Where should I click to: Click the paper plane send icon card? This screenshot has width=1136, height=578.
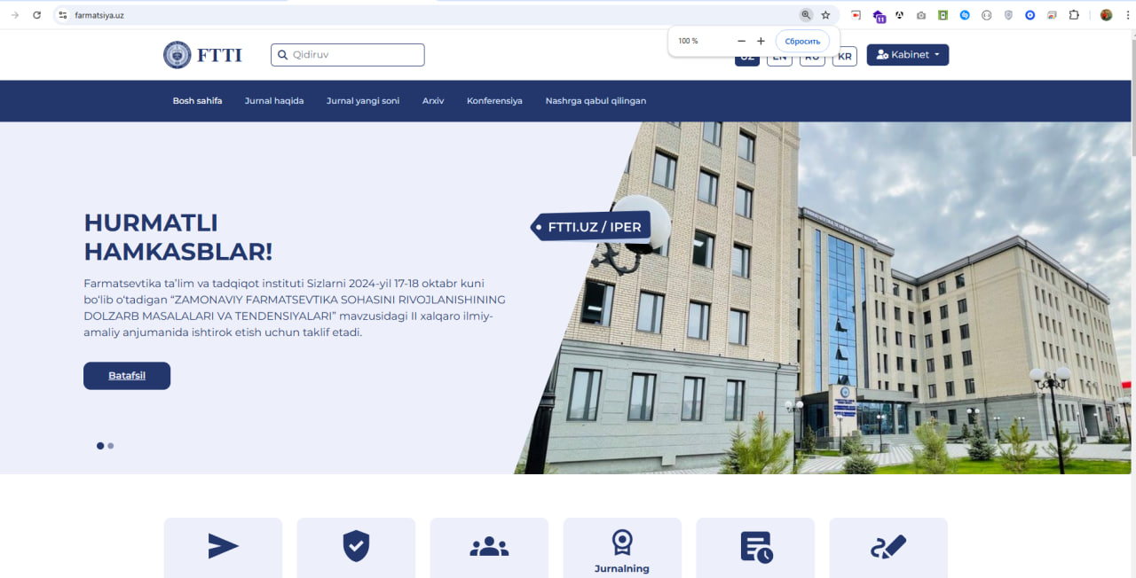click(x=223, y=547)
